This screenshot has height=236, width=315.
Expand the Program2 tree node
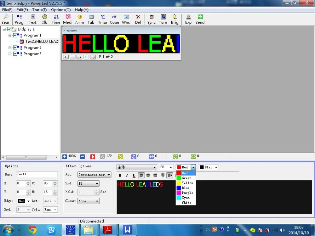(x=10, y=48)
